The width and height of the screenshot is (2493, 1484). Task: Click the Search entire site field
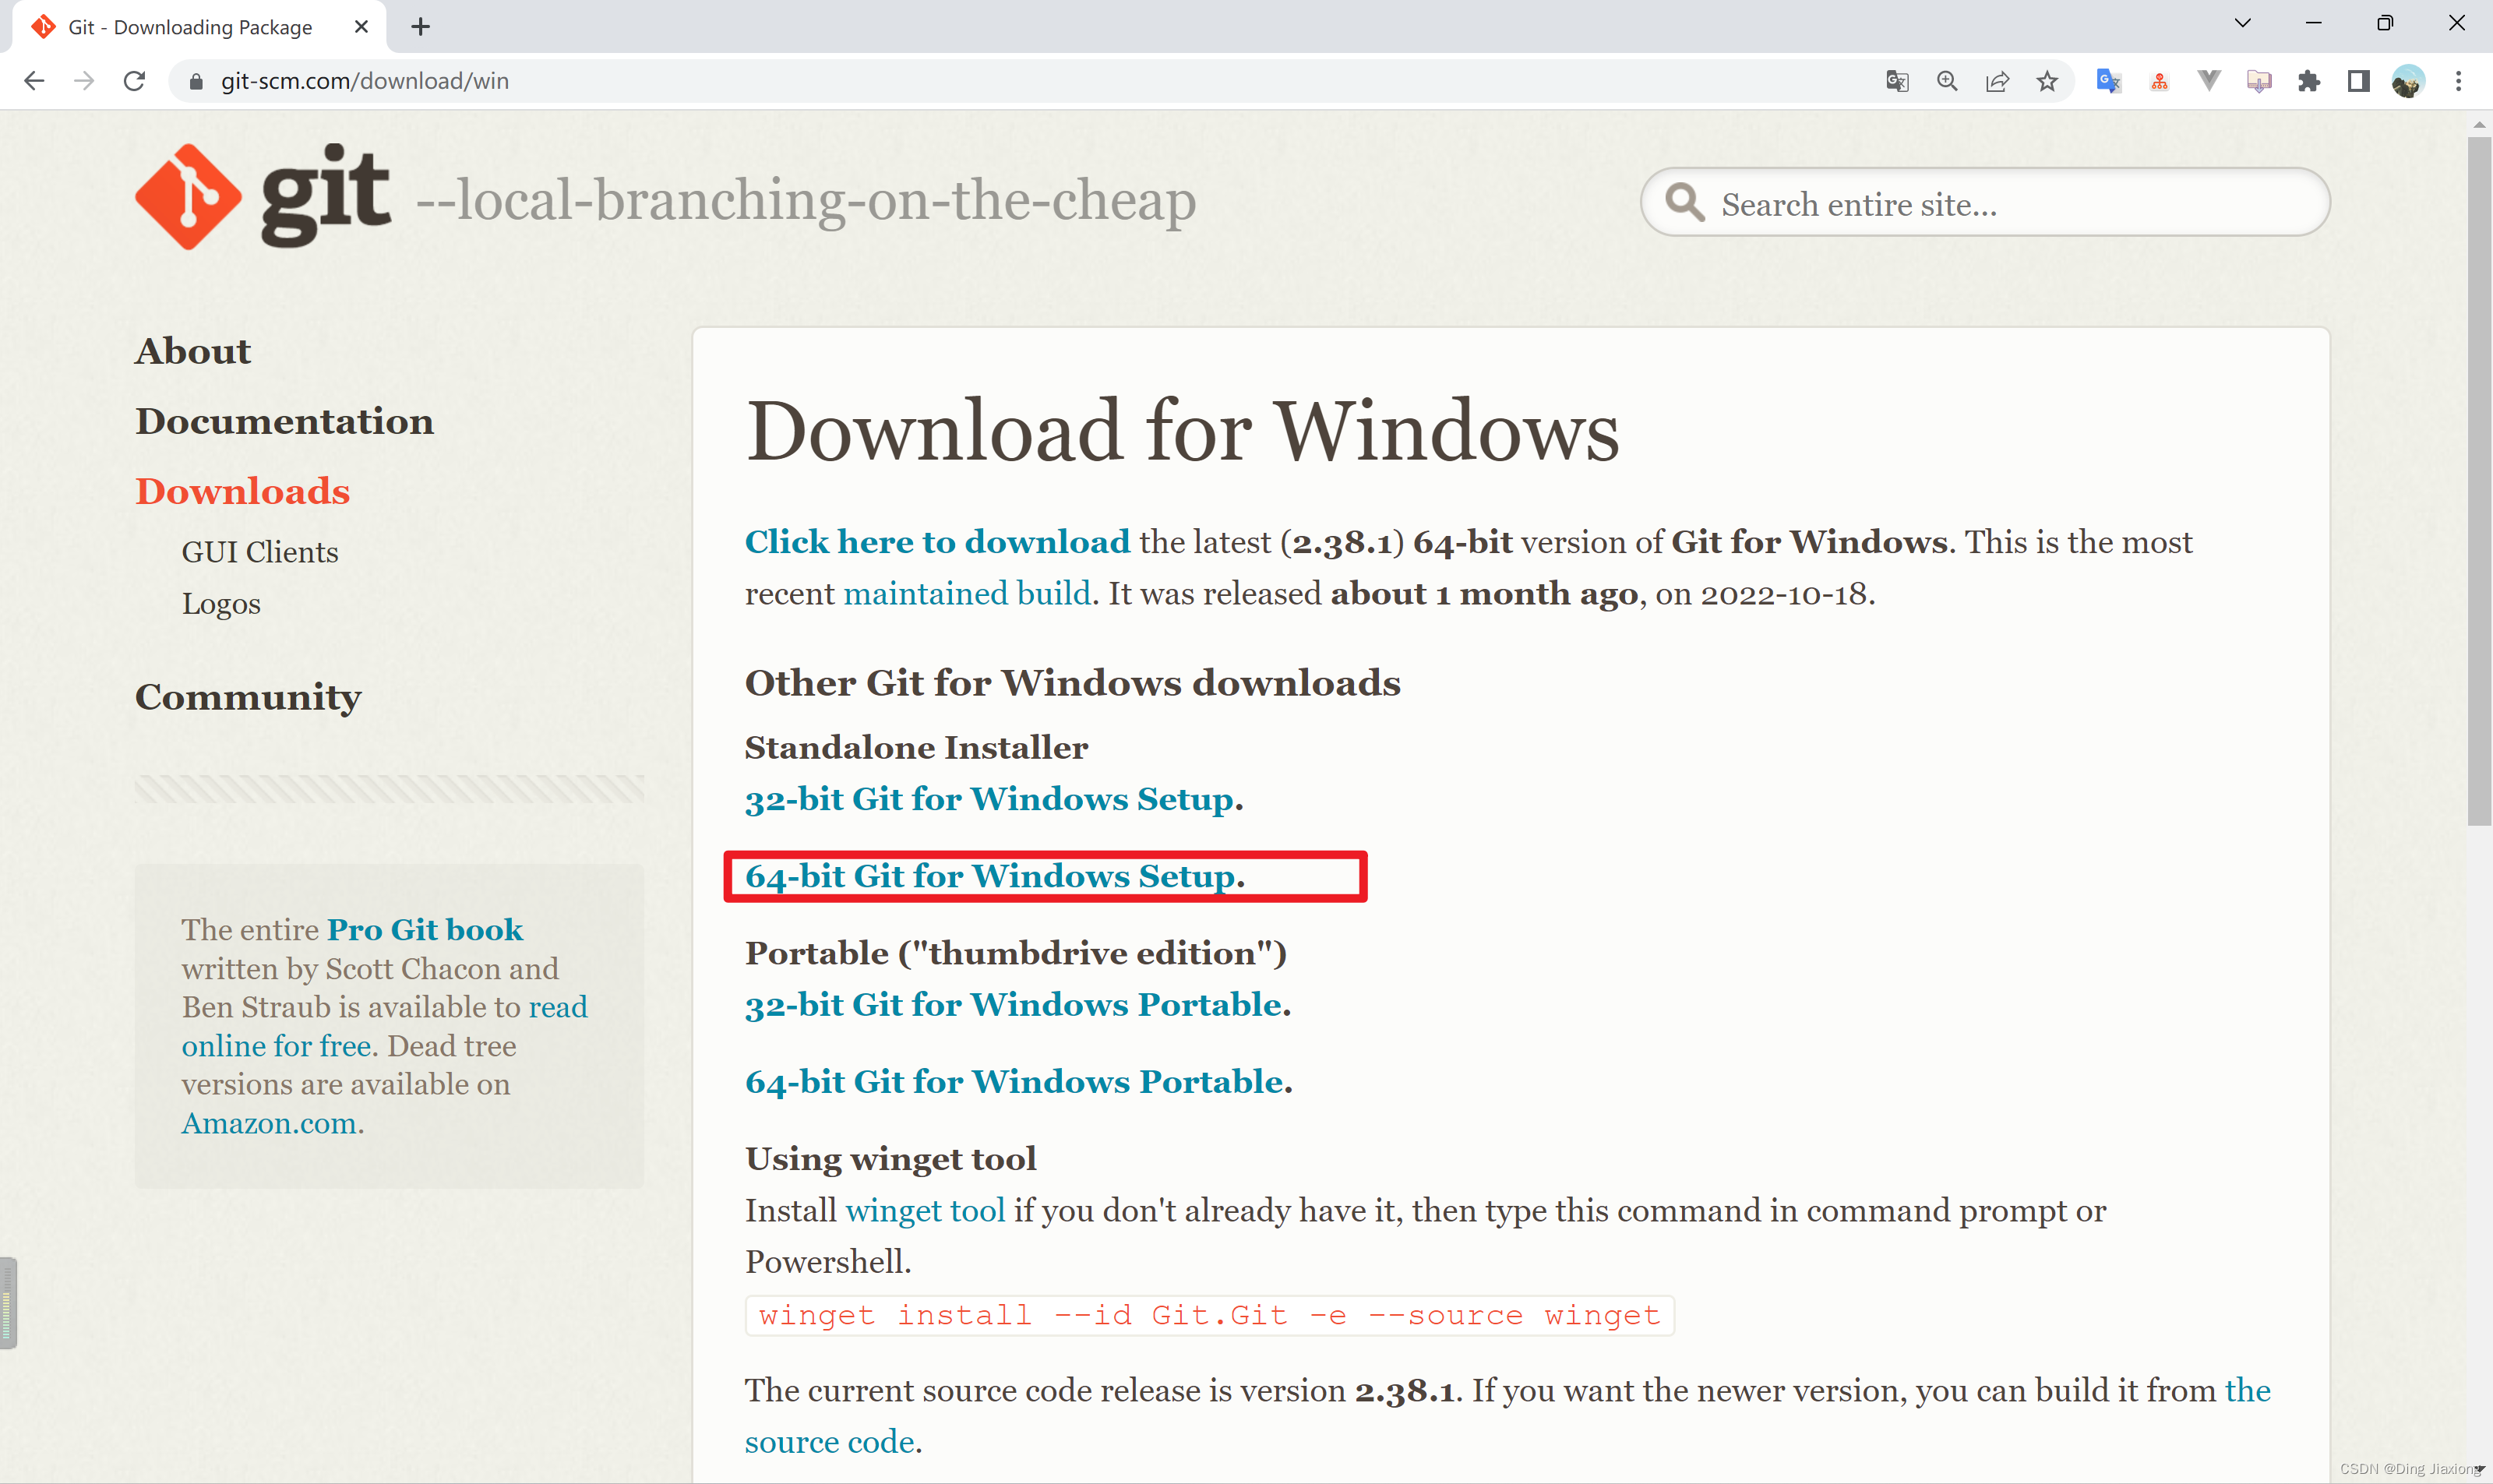[x=1985, y=203]
